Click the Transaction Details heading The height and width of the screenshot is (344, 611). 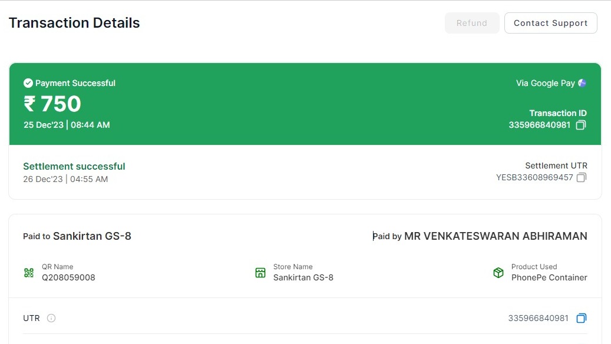(74, 23)
